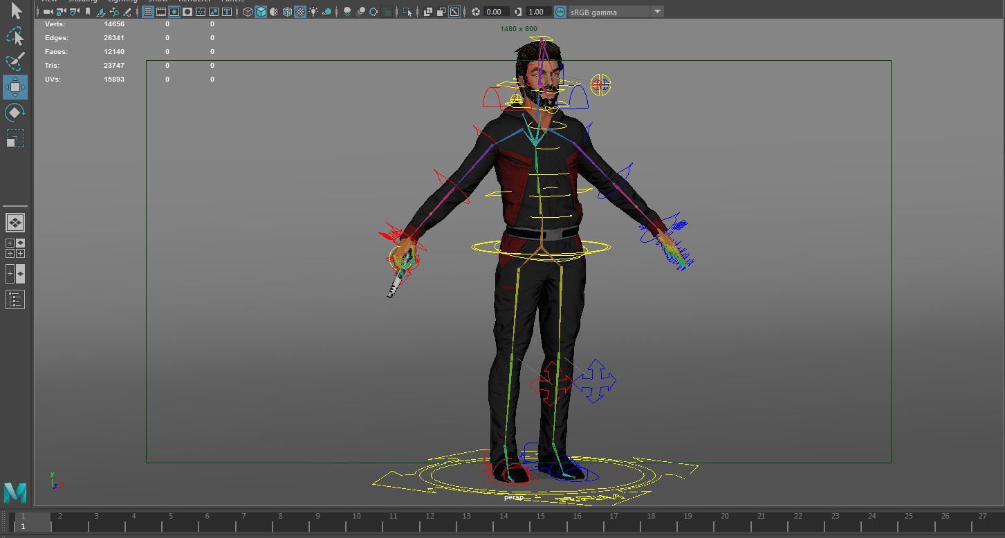Edit the Exposure value 0.00
This screenshot has width=1005, height=538.
pyautogui.click(x=497, y=12)
